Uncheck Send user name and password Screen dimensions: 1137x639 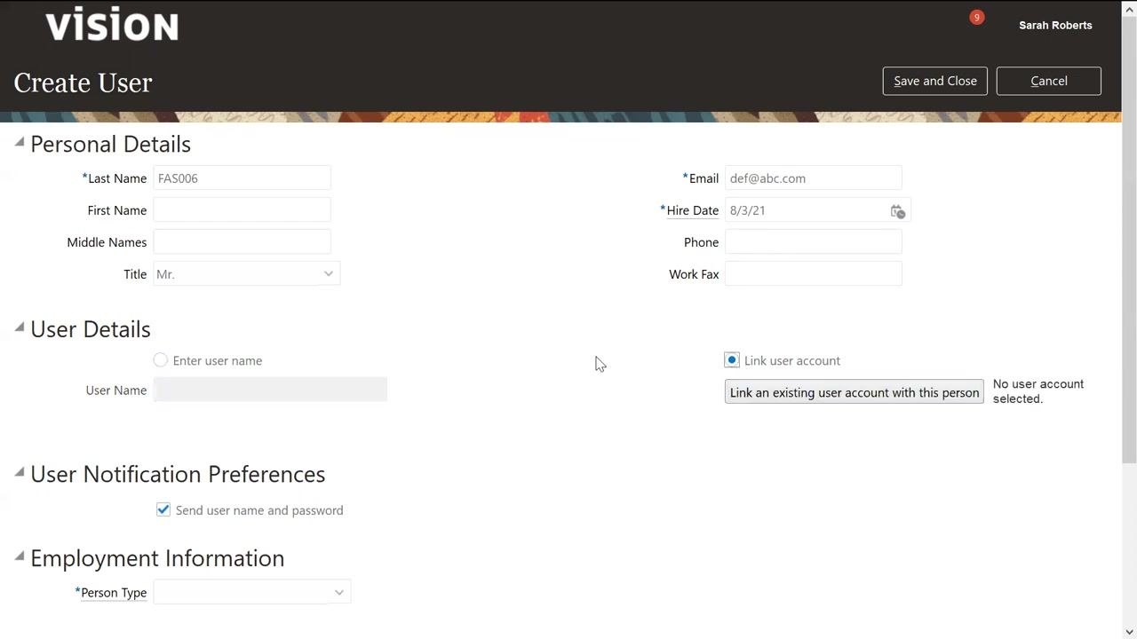click(163, 510)
